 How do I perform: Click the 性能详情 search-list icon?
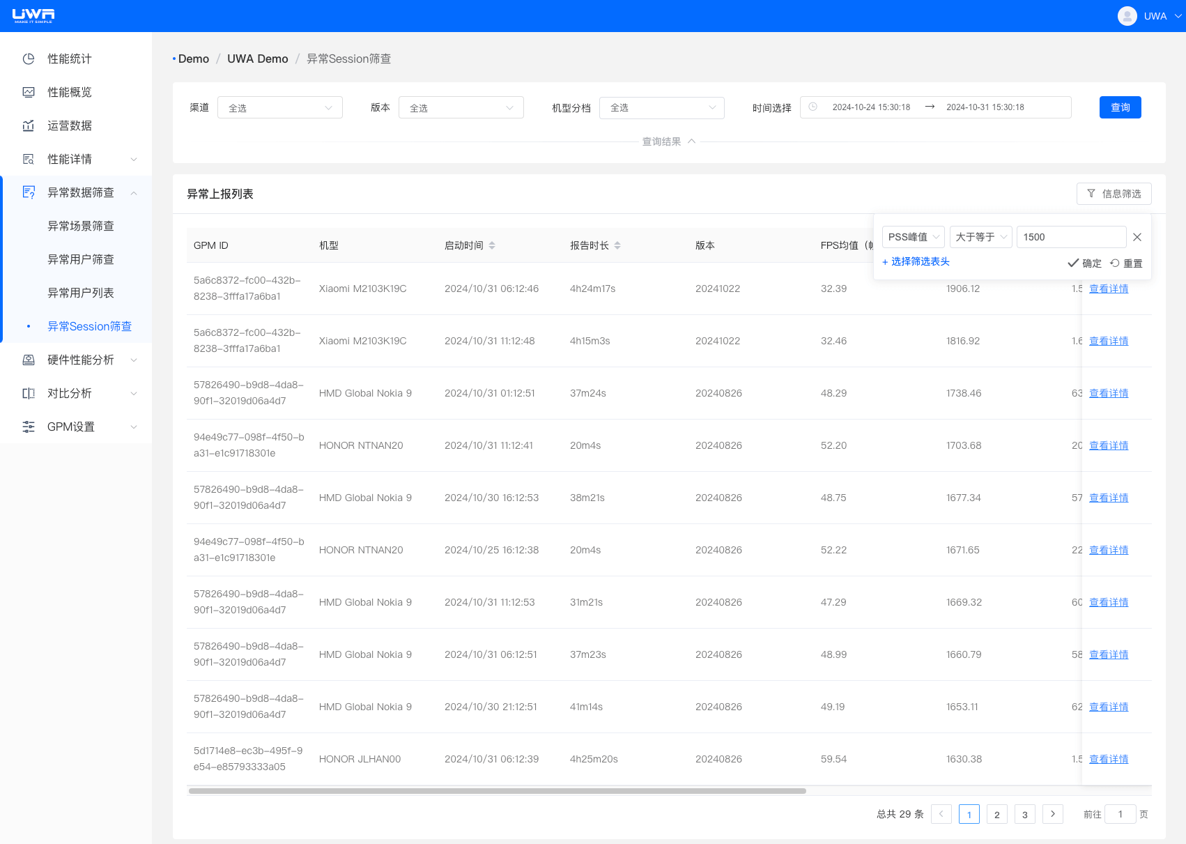(29, 159)
